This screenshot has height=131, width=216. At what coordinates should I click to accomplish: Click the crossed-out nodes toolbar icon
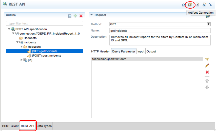(210, 5)
